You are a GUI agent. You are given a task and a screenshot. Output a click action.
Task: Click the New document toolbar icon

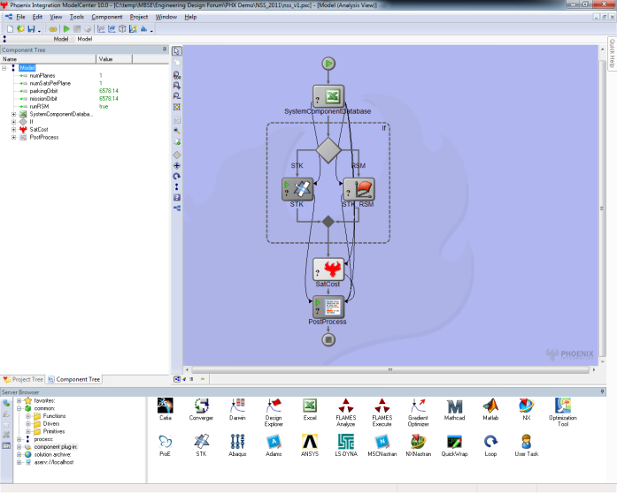[x=11, y=28]
